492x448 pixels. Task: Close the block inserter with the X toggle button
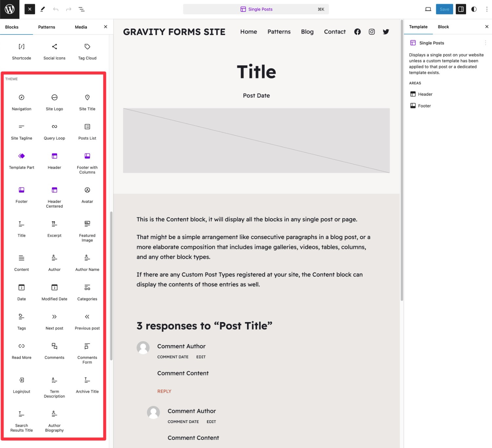click(30, 9)
